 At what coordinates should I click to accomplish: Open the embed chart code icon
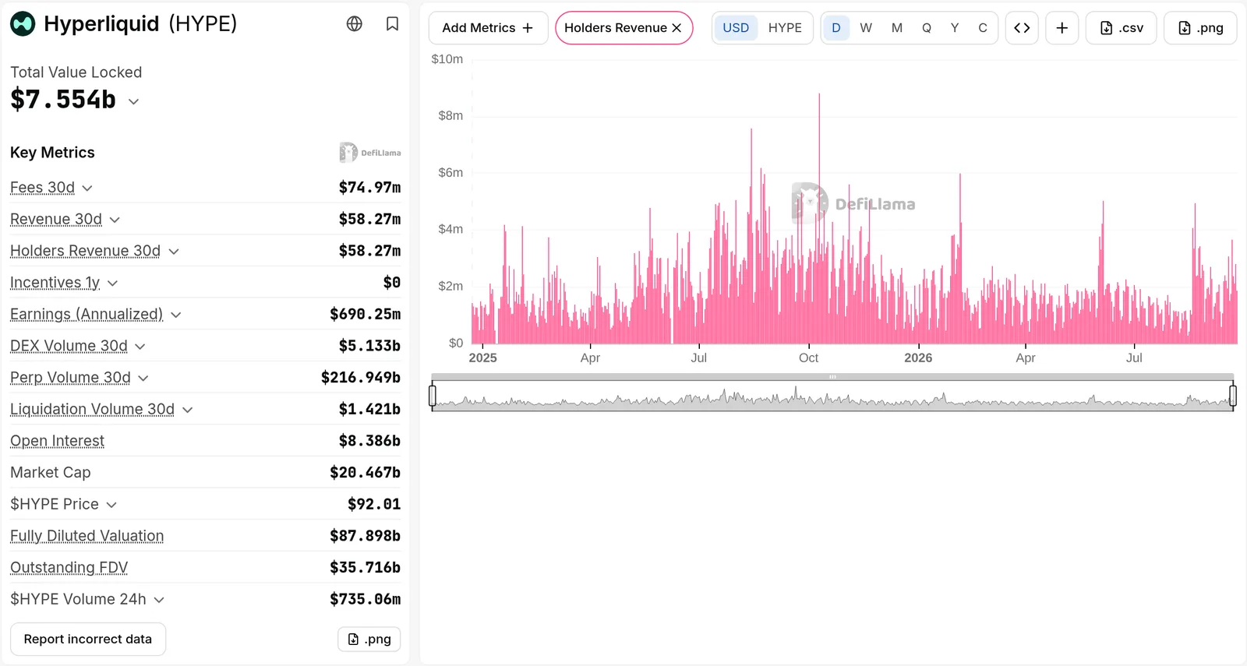click(1022, 28)
